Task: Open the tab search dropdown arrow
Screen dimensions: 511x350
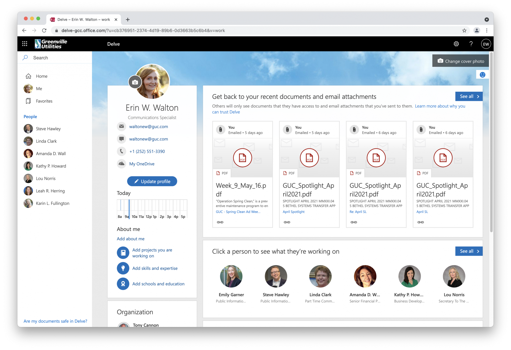Action: click(x=486, y=20)
